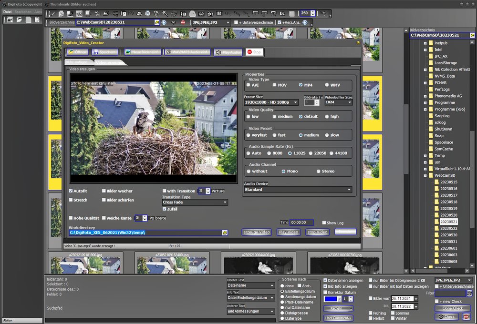Screen dimensions: 477x324
Task: Click the blue color swatch
Action: (331, 299)
